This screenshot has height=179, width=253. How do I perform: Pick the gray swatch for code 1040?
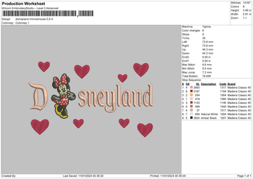click(191, 106)
